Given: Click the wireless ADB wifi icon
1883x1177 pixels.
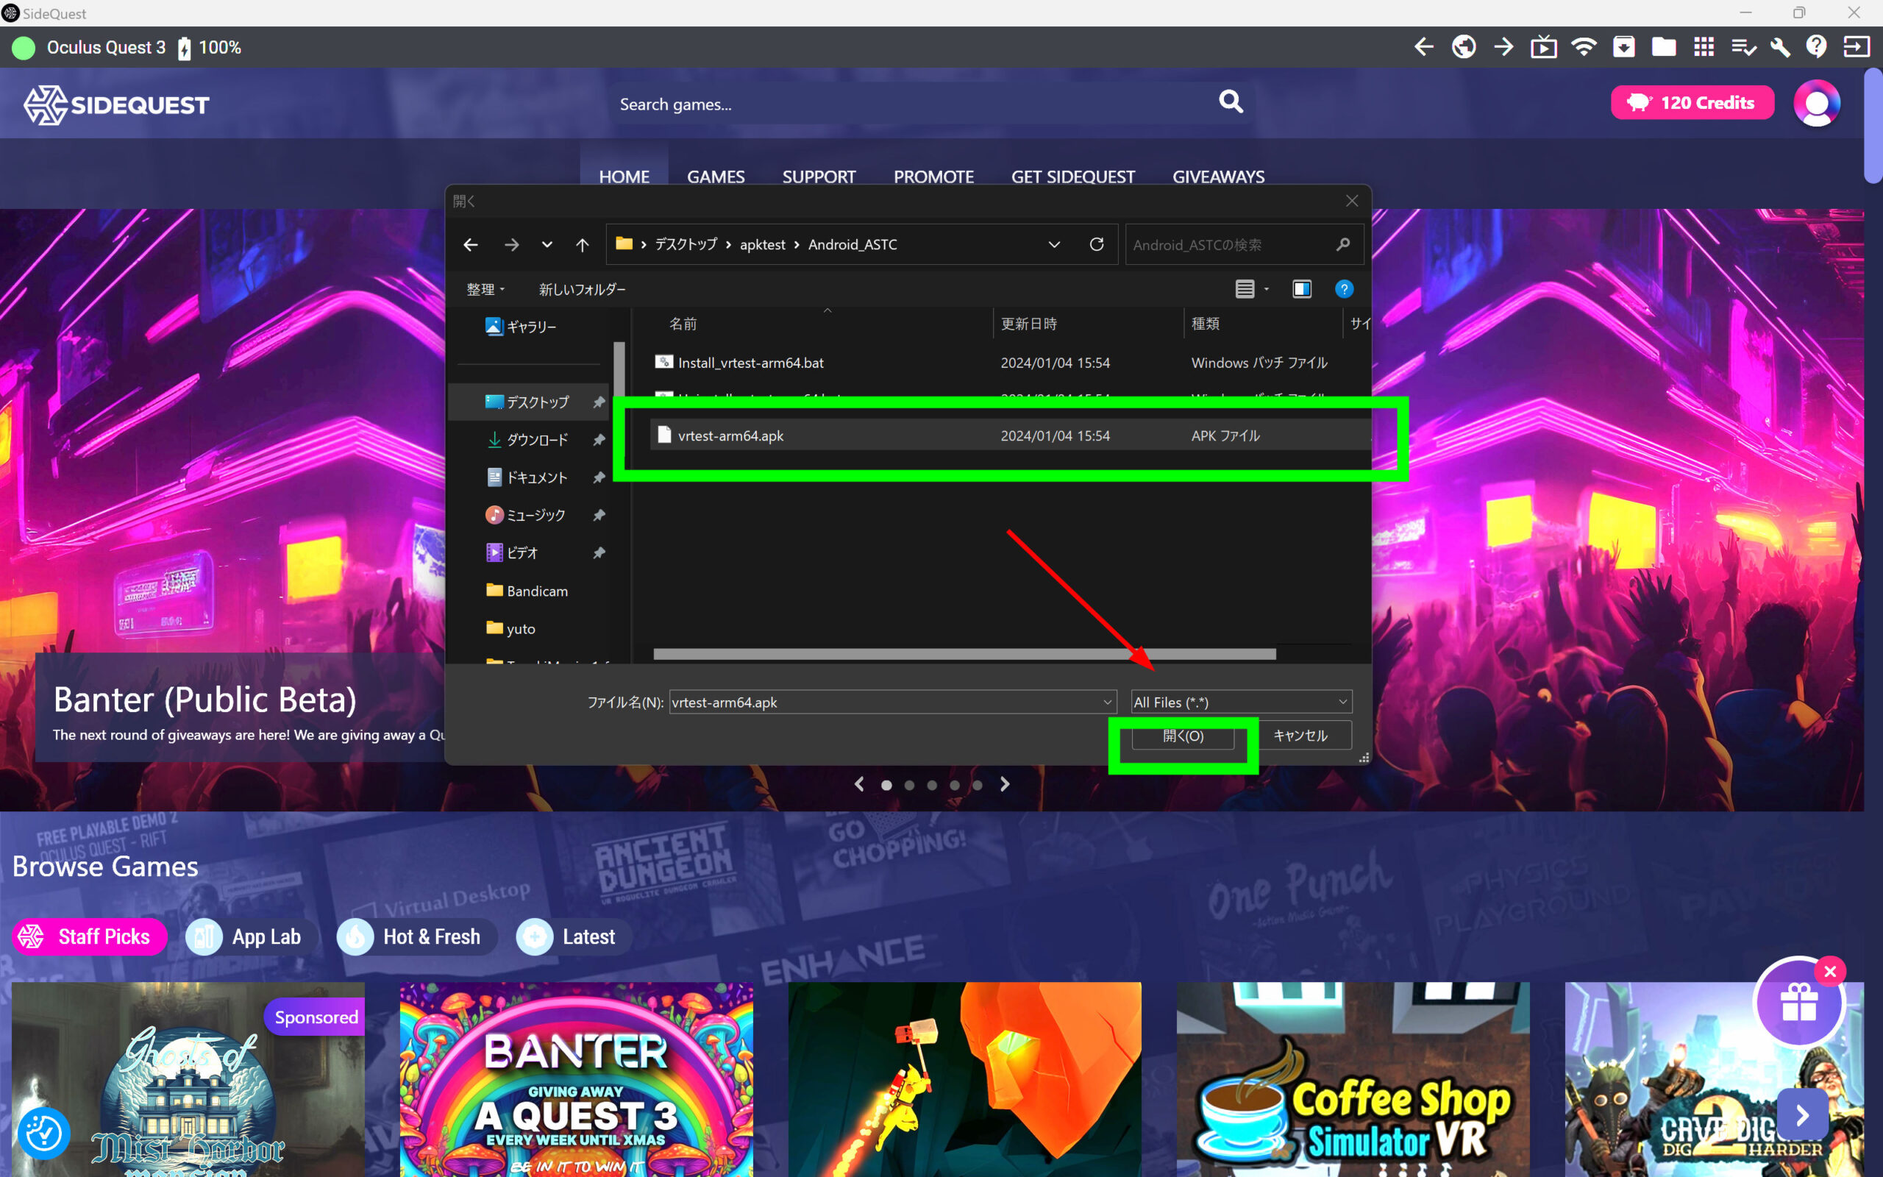Looking at the screenshot, I should point(1584,48).
